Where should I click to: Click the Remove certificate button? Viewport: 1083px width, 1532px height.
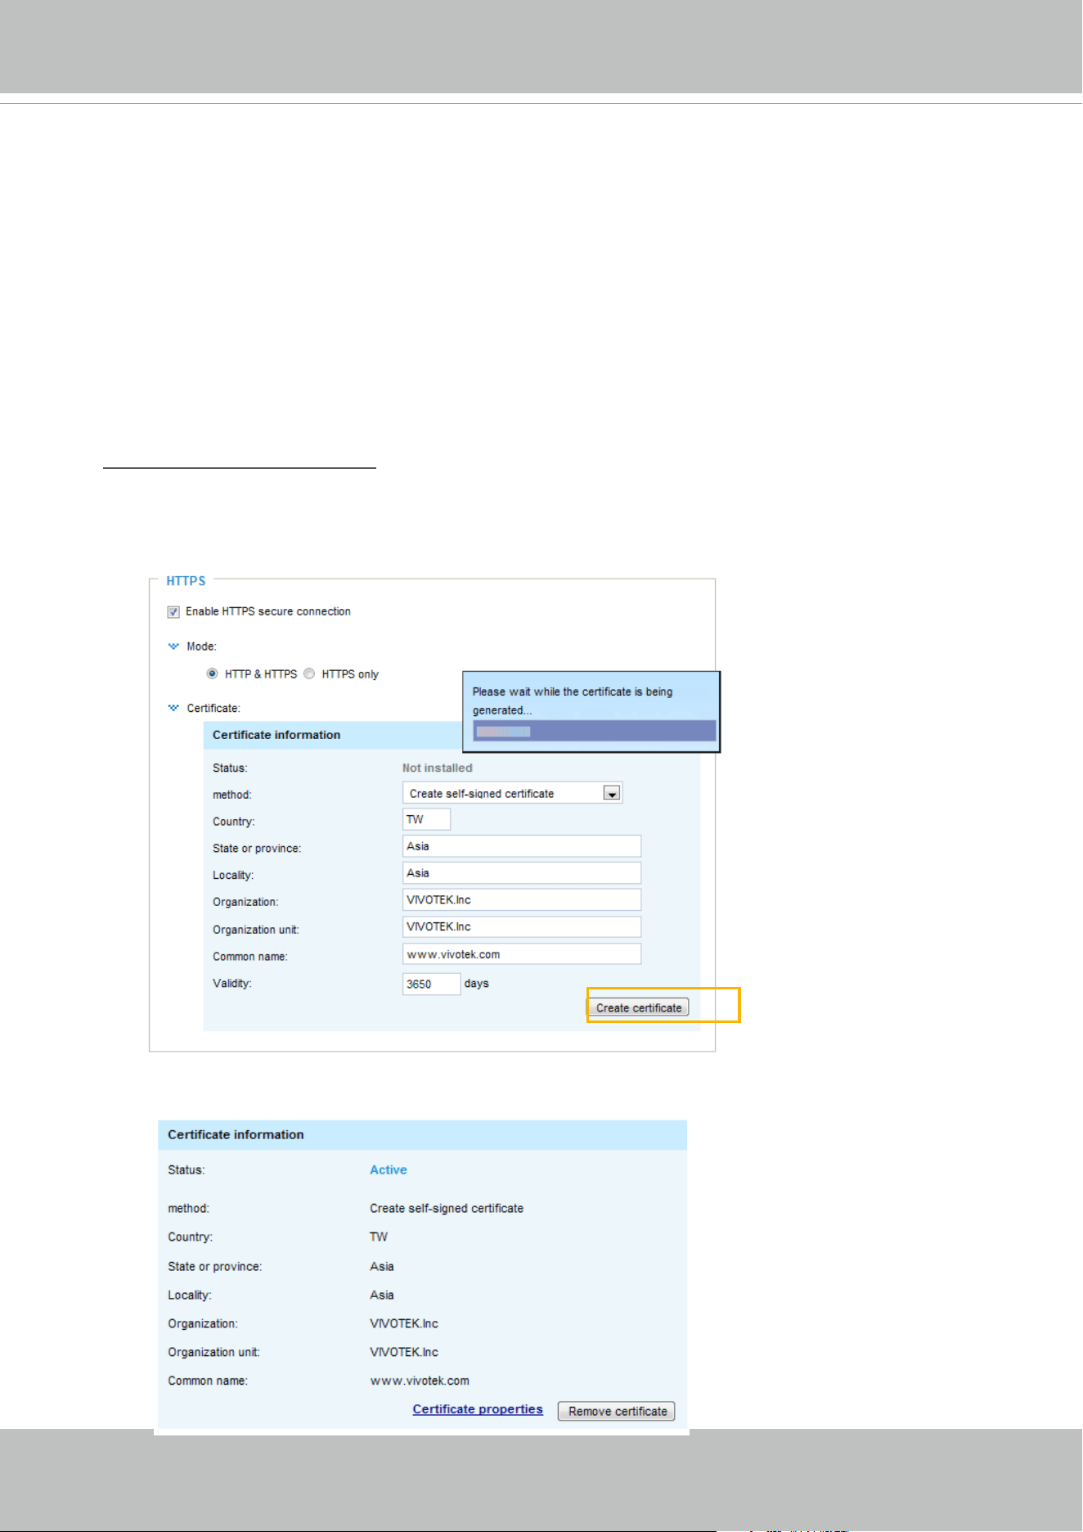(x=617, y=1411)
